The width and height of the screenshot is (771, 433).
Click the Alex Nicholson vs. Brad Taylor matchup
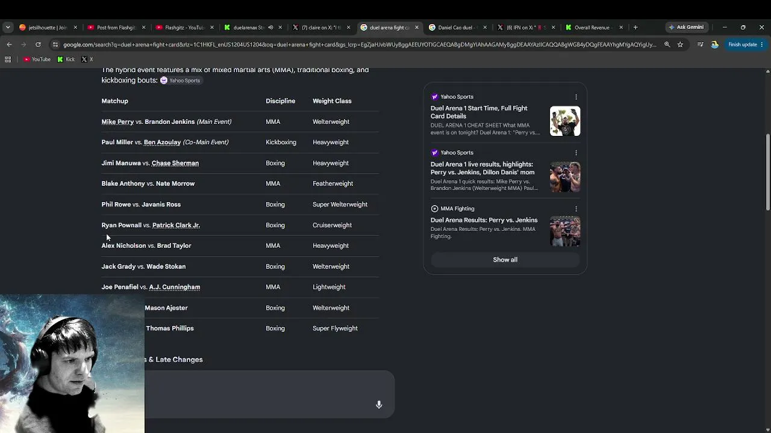[x=146, y=245]
